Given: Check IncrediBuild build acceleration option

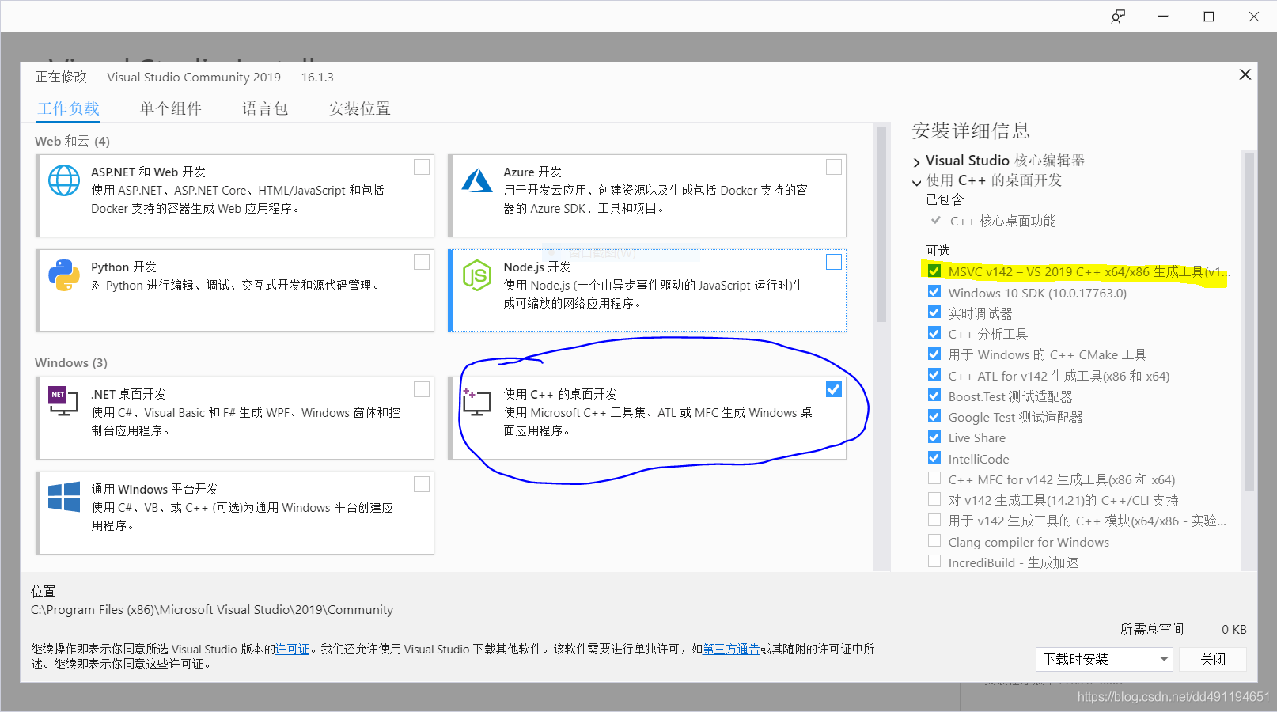Looking at the screenshot, I should tap(934, 562).
